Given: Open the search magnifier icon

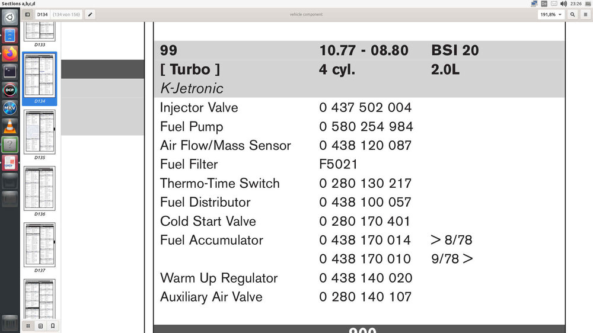Looking at the screenshot, I should pyautogui.click(x=573, y=14).
